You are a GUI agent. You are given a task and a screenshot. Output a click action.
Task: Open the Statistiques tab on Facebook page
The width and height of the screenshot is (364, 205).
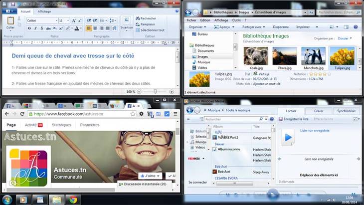tap(61, 125)
